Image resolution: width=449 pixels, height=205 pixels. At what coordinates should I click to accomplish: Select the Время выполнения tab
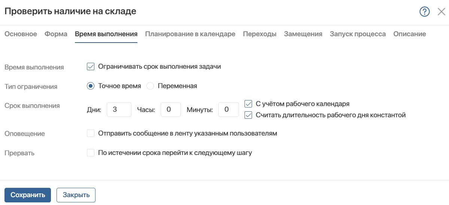pos(106,34)
